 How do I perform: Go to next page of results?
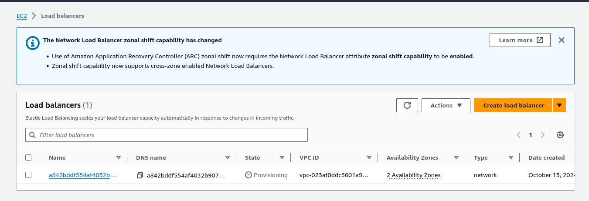(542, 135)
